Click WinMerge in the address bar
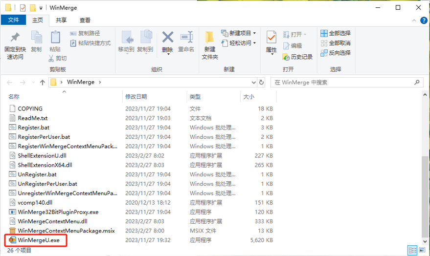 point(81,82)
